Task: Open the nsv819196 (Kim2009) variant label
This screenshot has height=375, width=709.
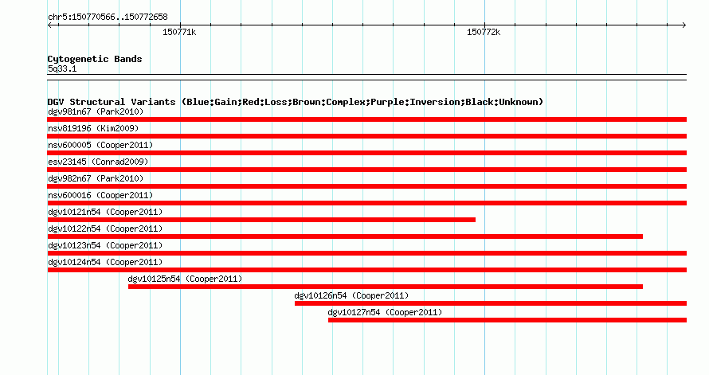Action: click(93, 128)
